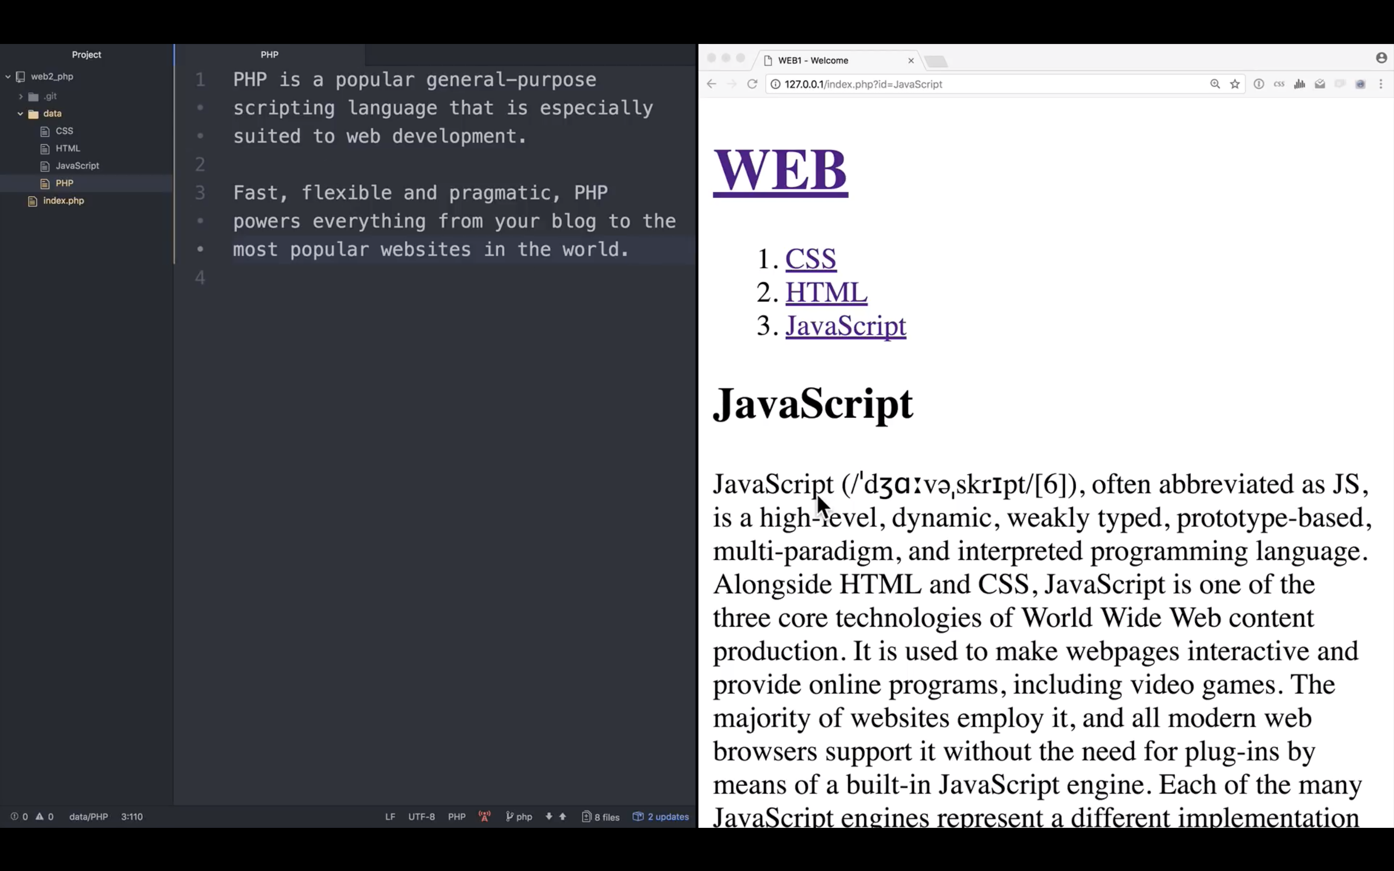Open the Chrome three-dot menu
The image size is (1394, 871).
tap(1381, 84)
